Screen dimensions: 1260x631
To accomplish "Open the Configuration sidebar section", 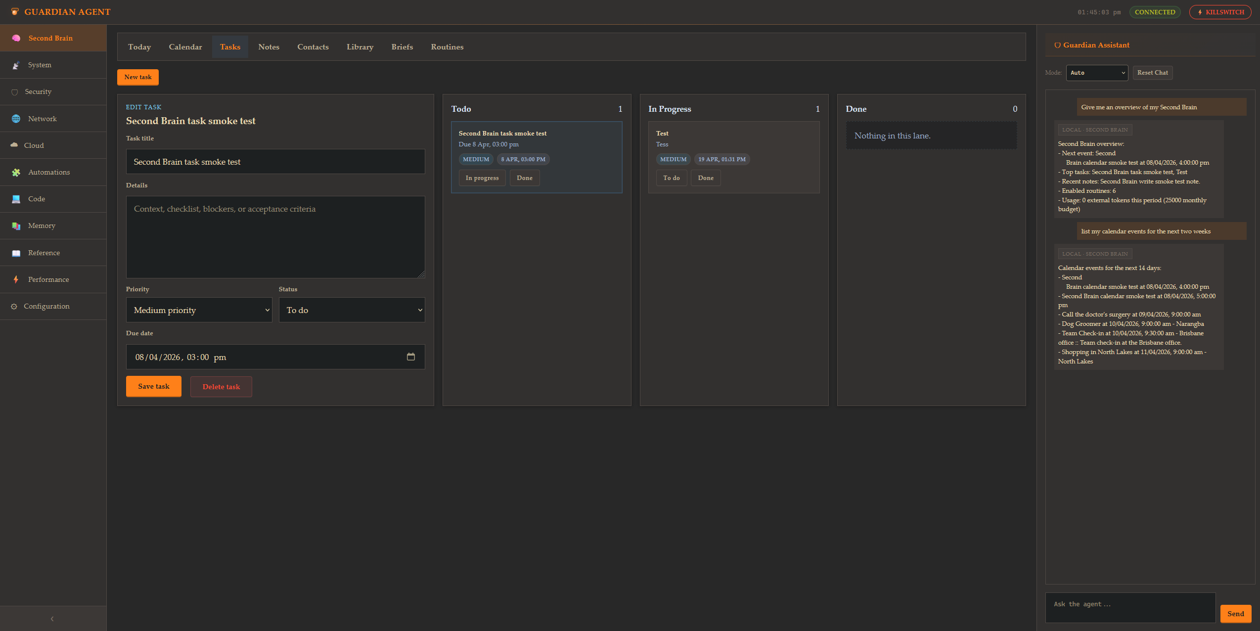I will click(53, 306).
